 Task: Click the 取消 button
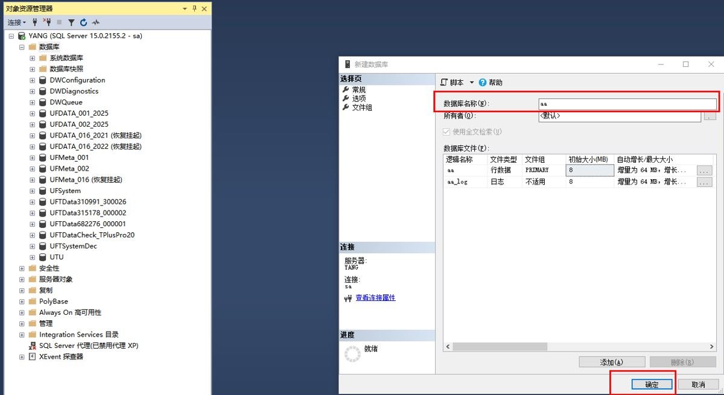(x=698, y=384)
